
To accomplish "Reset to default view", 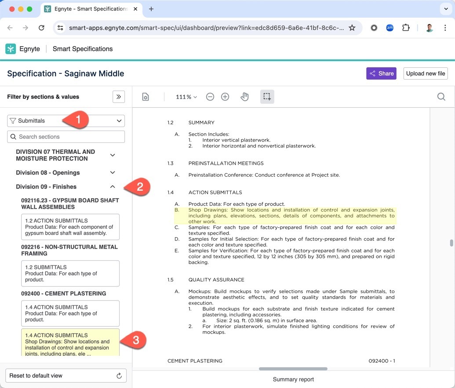I will pos(66,376).
